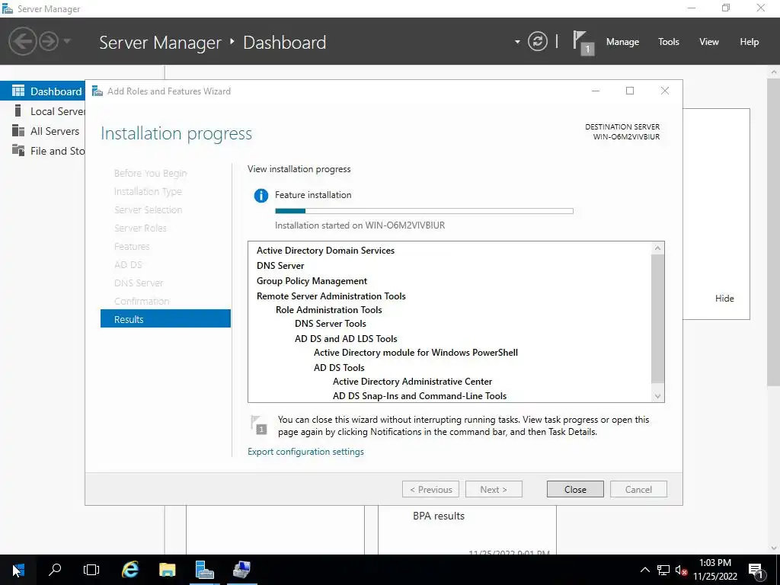This screenshot has width=780, height=585.
Task: Click Remote Server Administration Tools entry
Action: [331, 296]
